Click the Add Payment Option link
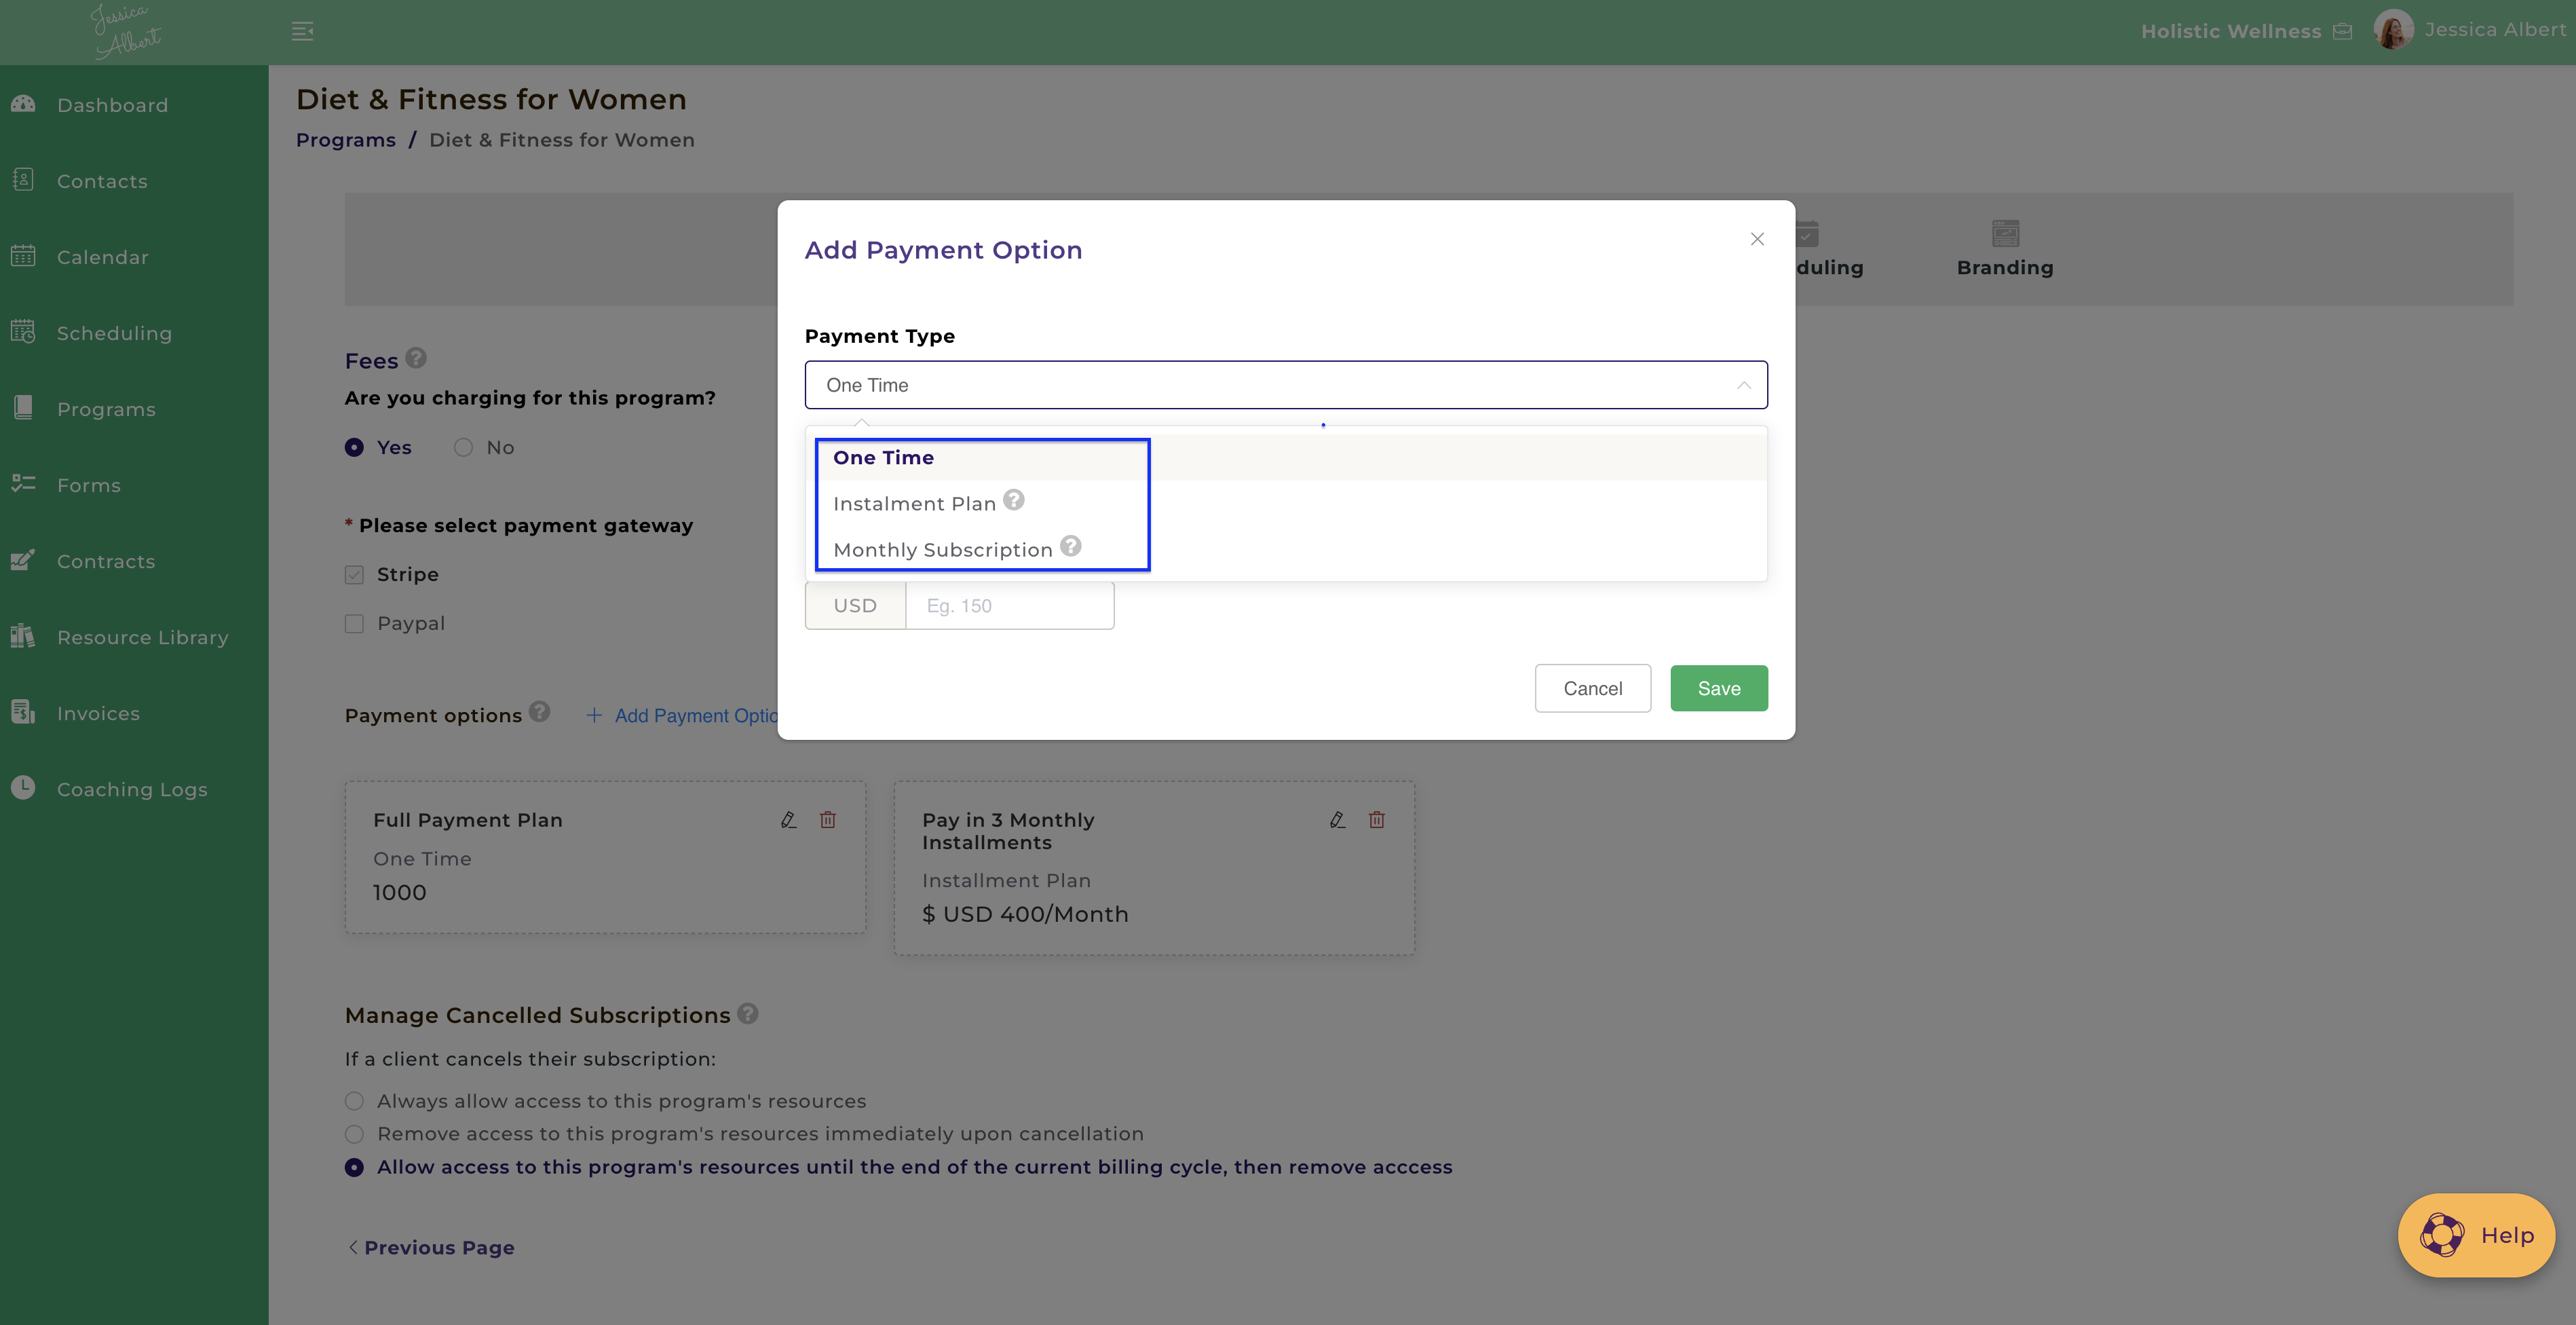Viewport: 2576px width, 1325px height. click(x=681, y=715)
